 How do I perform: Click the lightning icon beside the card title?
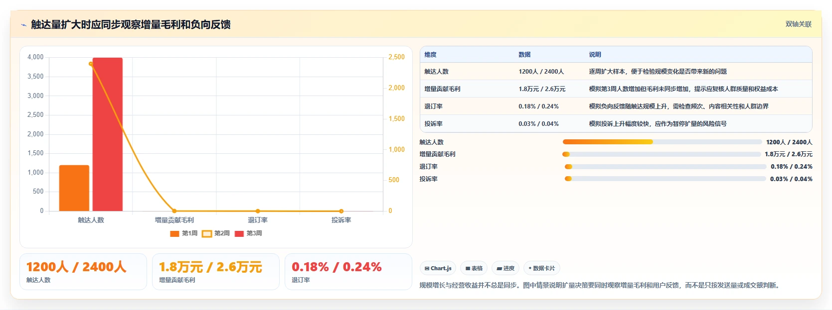(23, 25)
